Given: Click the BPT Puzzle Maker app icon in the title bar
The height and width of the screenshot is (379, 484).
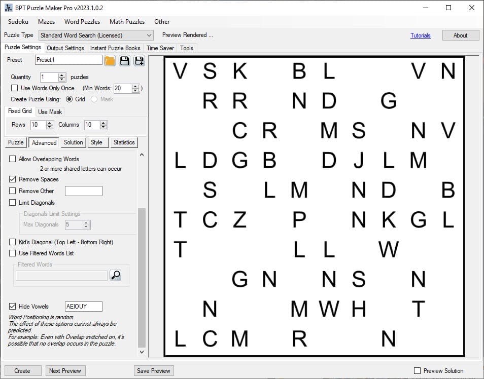Looking at the screenshot, I should tap(9, 8).
